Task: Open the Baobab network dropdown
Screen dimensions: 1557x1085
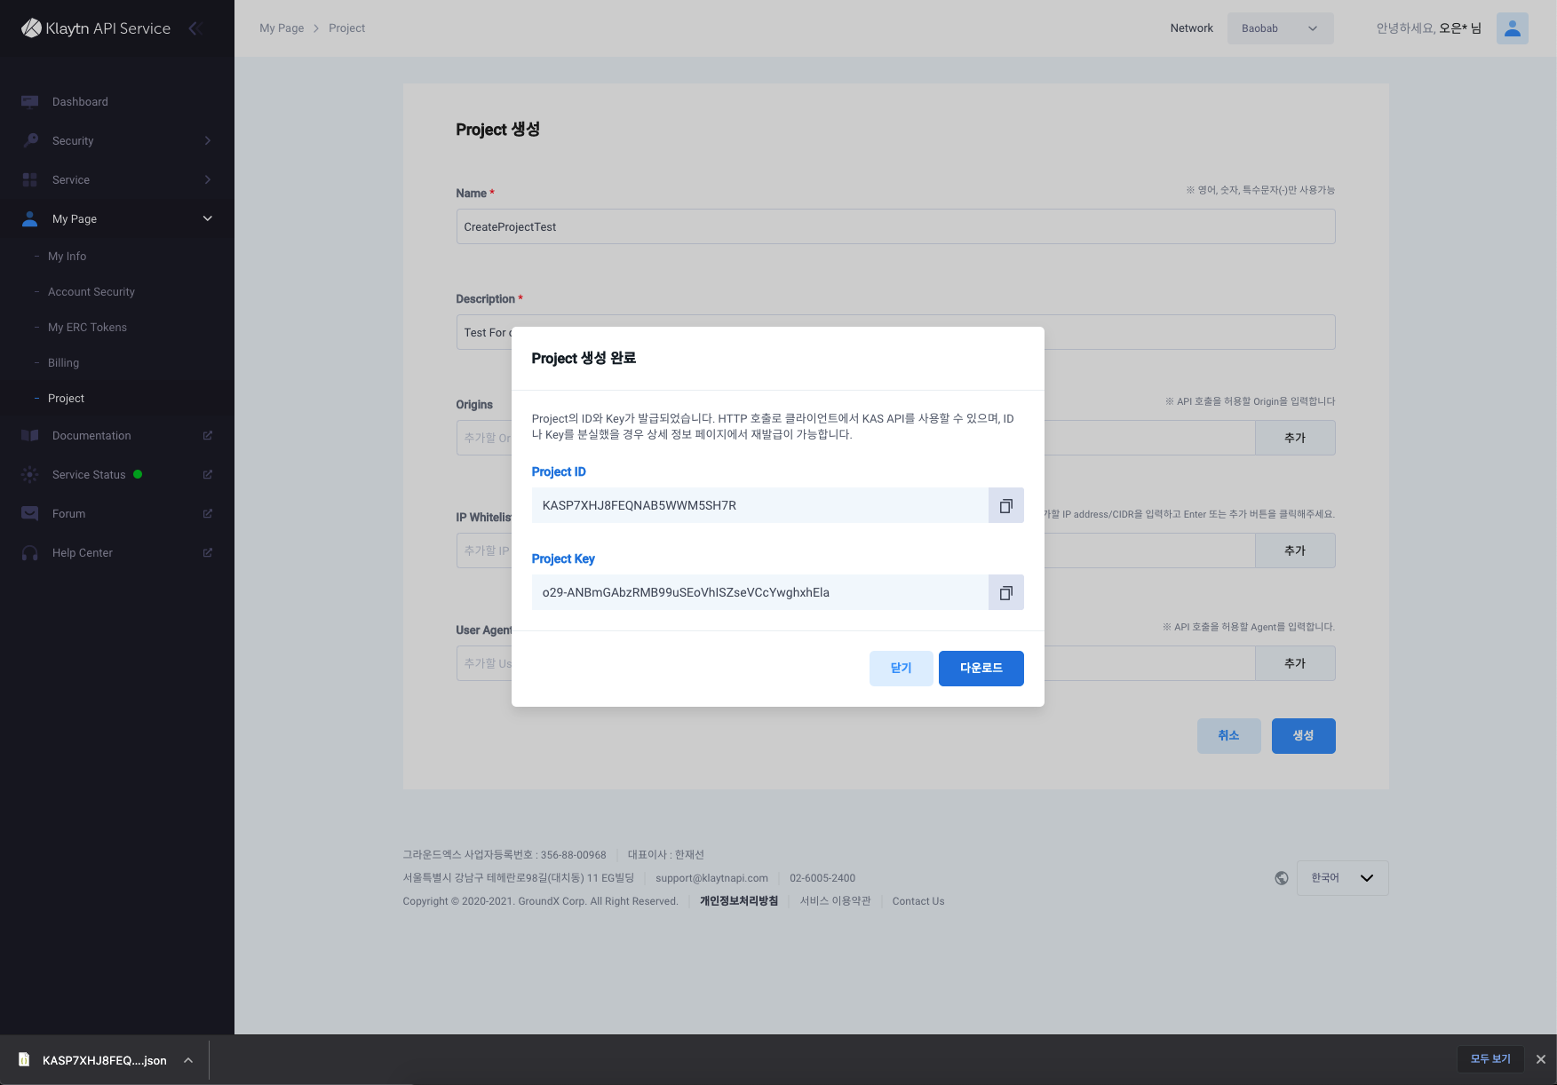Action: (x=1280, y=28)
